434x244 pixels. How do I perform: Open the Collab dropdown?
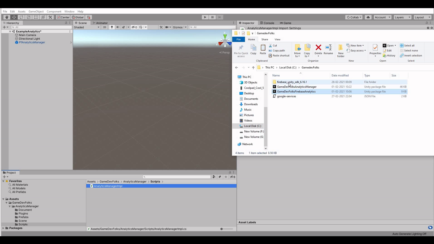[x=354, y=17]
